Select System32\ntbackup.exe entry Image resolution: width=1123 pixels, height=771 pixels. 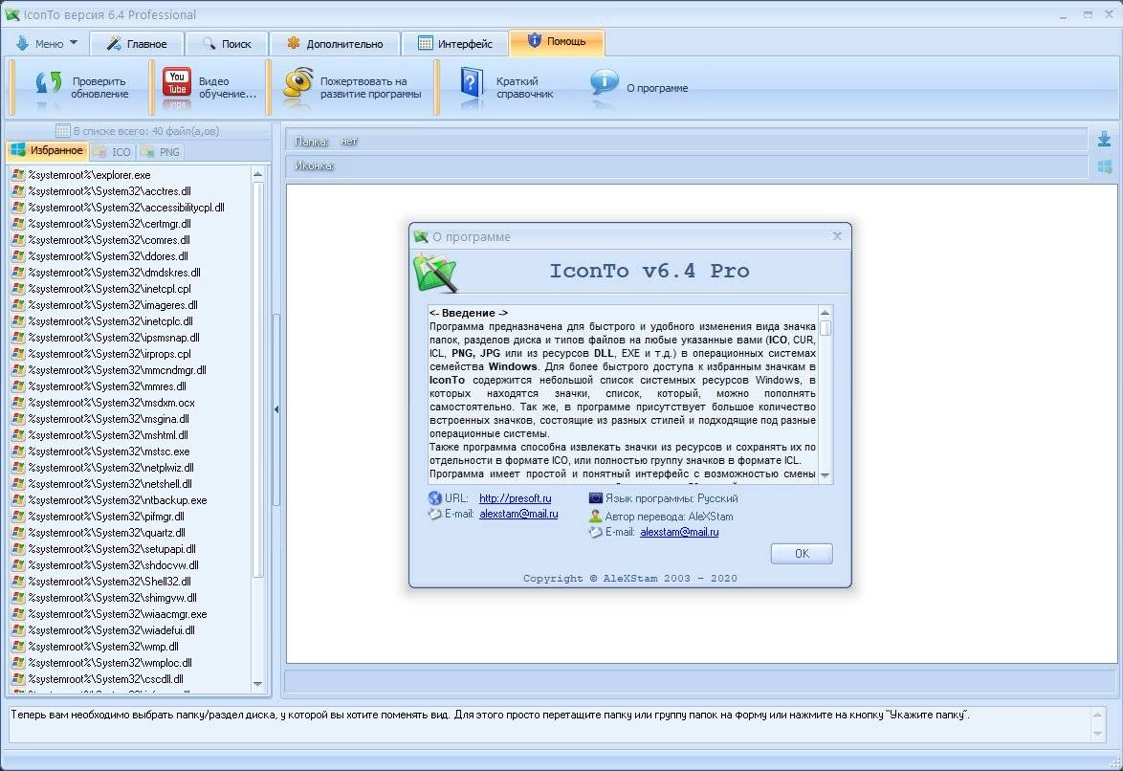tap(118, 500)
